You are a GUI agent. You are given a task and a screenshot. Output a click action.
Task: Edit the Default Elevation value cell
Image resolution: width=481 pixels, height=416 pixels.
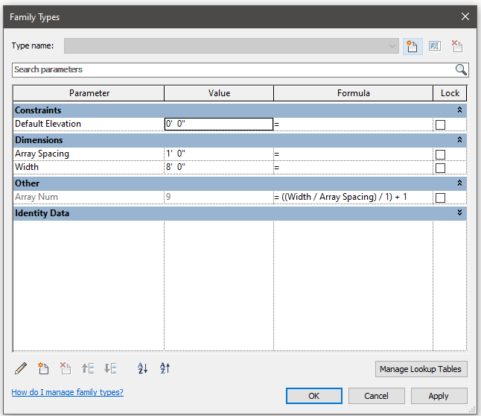(x=219, y=124)
